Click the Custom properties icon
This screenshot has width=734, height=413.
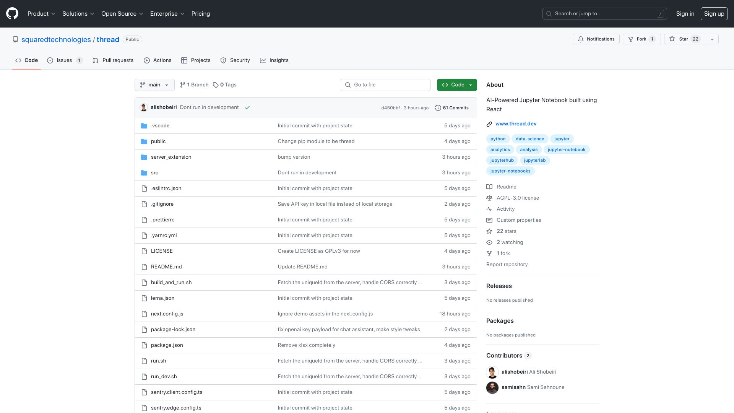[x=489, y=220]
